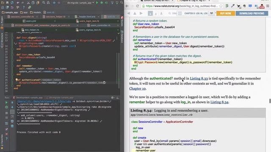Click the Paste clipboard icon
The height and width of the screenshot is (152, 271).
click(38, 3)
